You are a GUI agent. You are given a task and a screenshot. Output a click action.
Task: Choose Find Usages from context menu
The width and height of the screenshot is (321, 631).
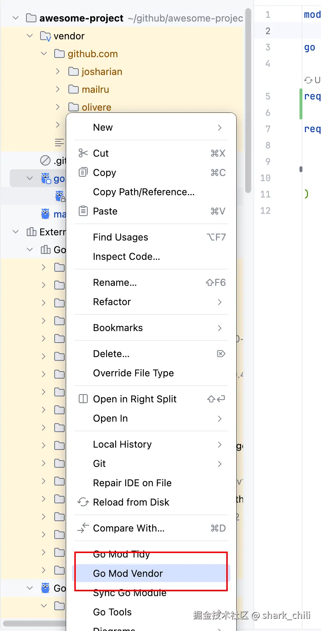120,237
